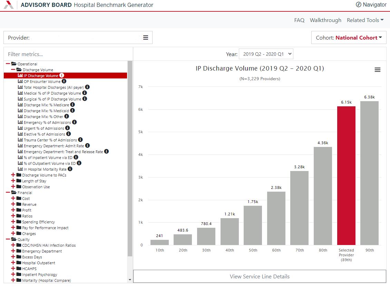Viewport: 390px width, 288px height.
Task: Click the red Selected Provider bar
Action: [346, 175]
